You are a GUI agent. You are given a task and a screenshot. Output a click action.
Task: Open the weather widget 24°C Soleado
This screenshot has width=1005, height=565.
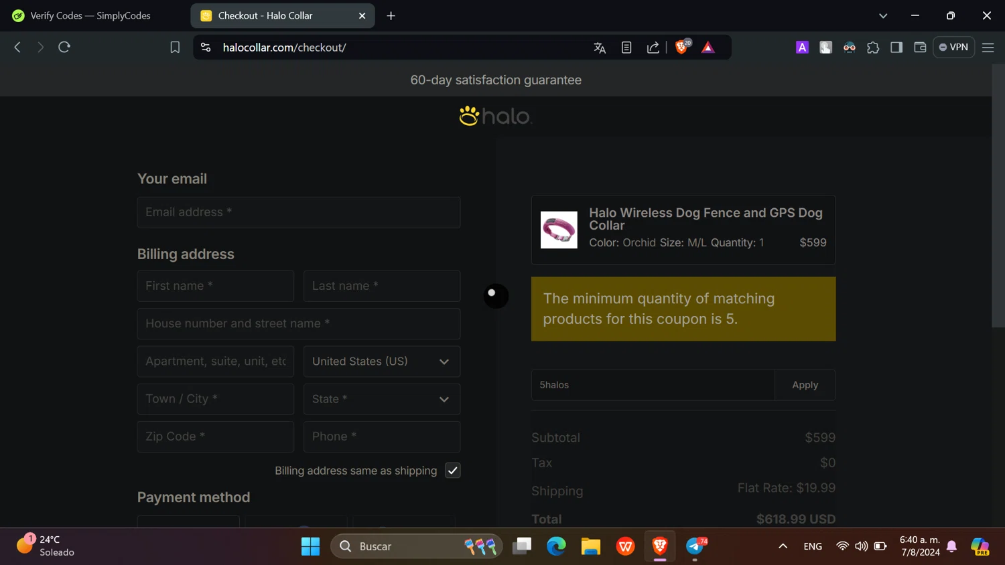tap(46, 546)
